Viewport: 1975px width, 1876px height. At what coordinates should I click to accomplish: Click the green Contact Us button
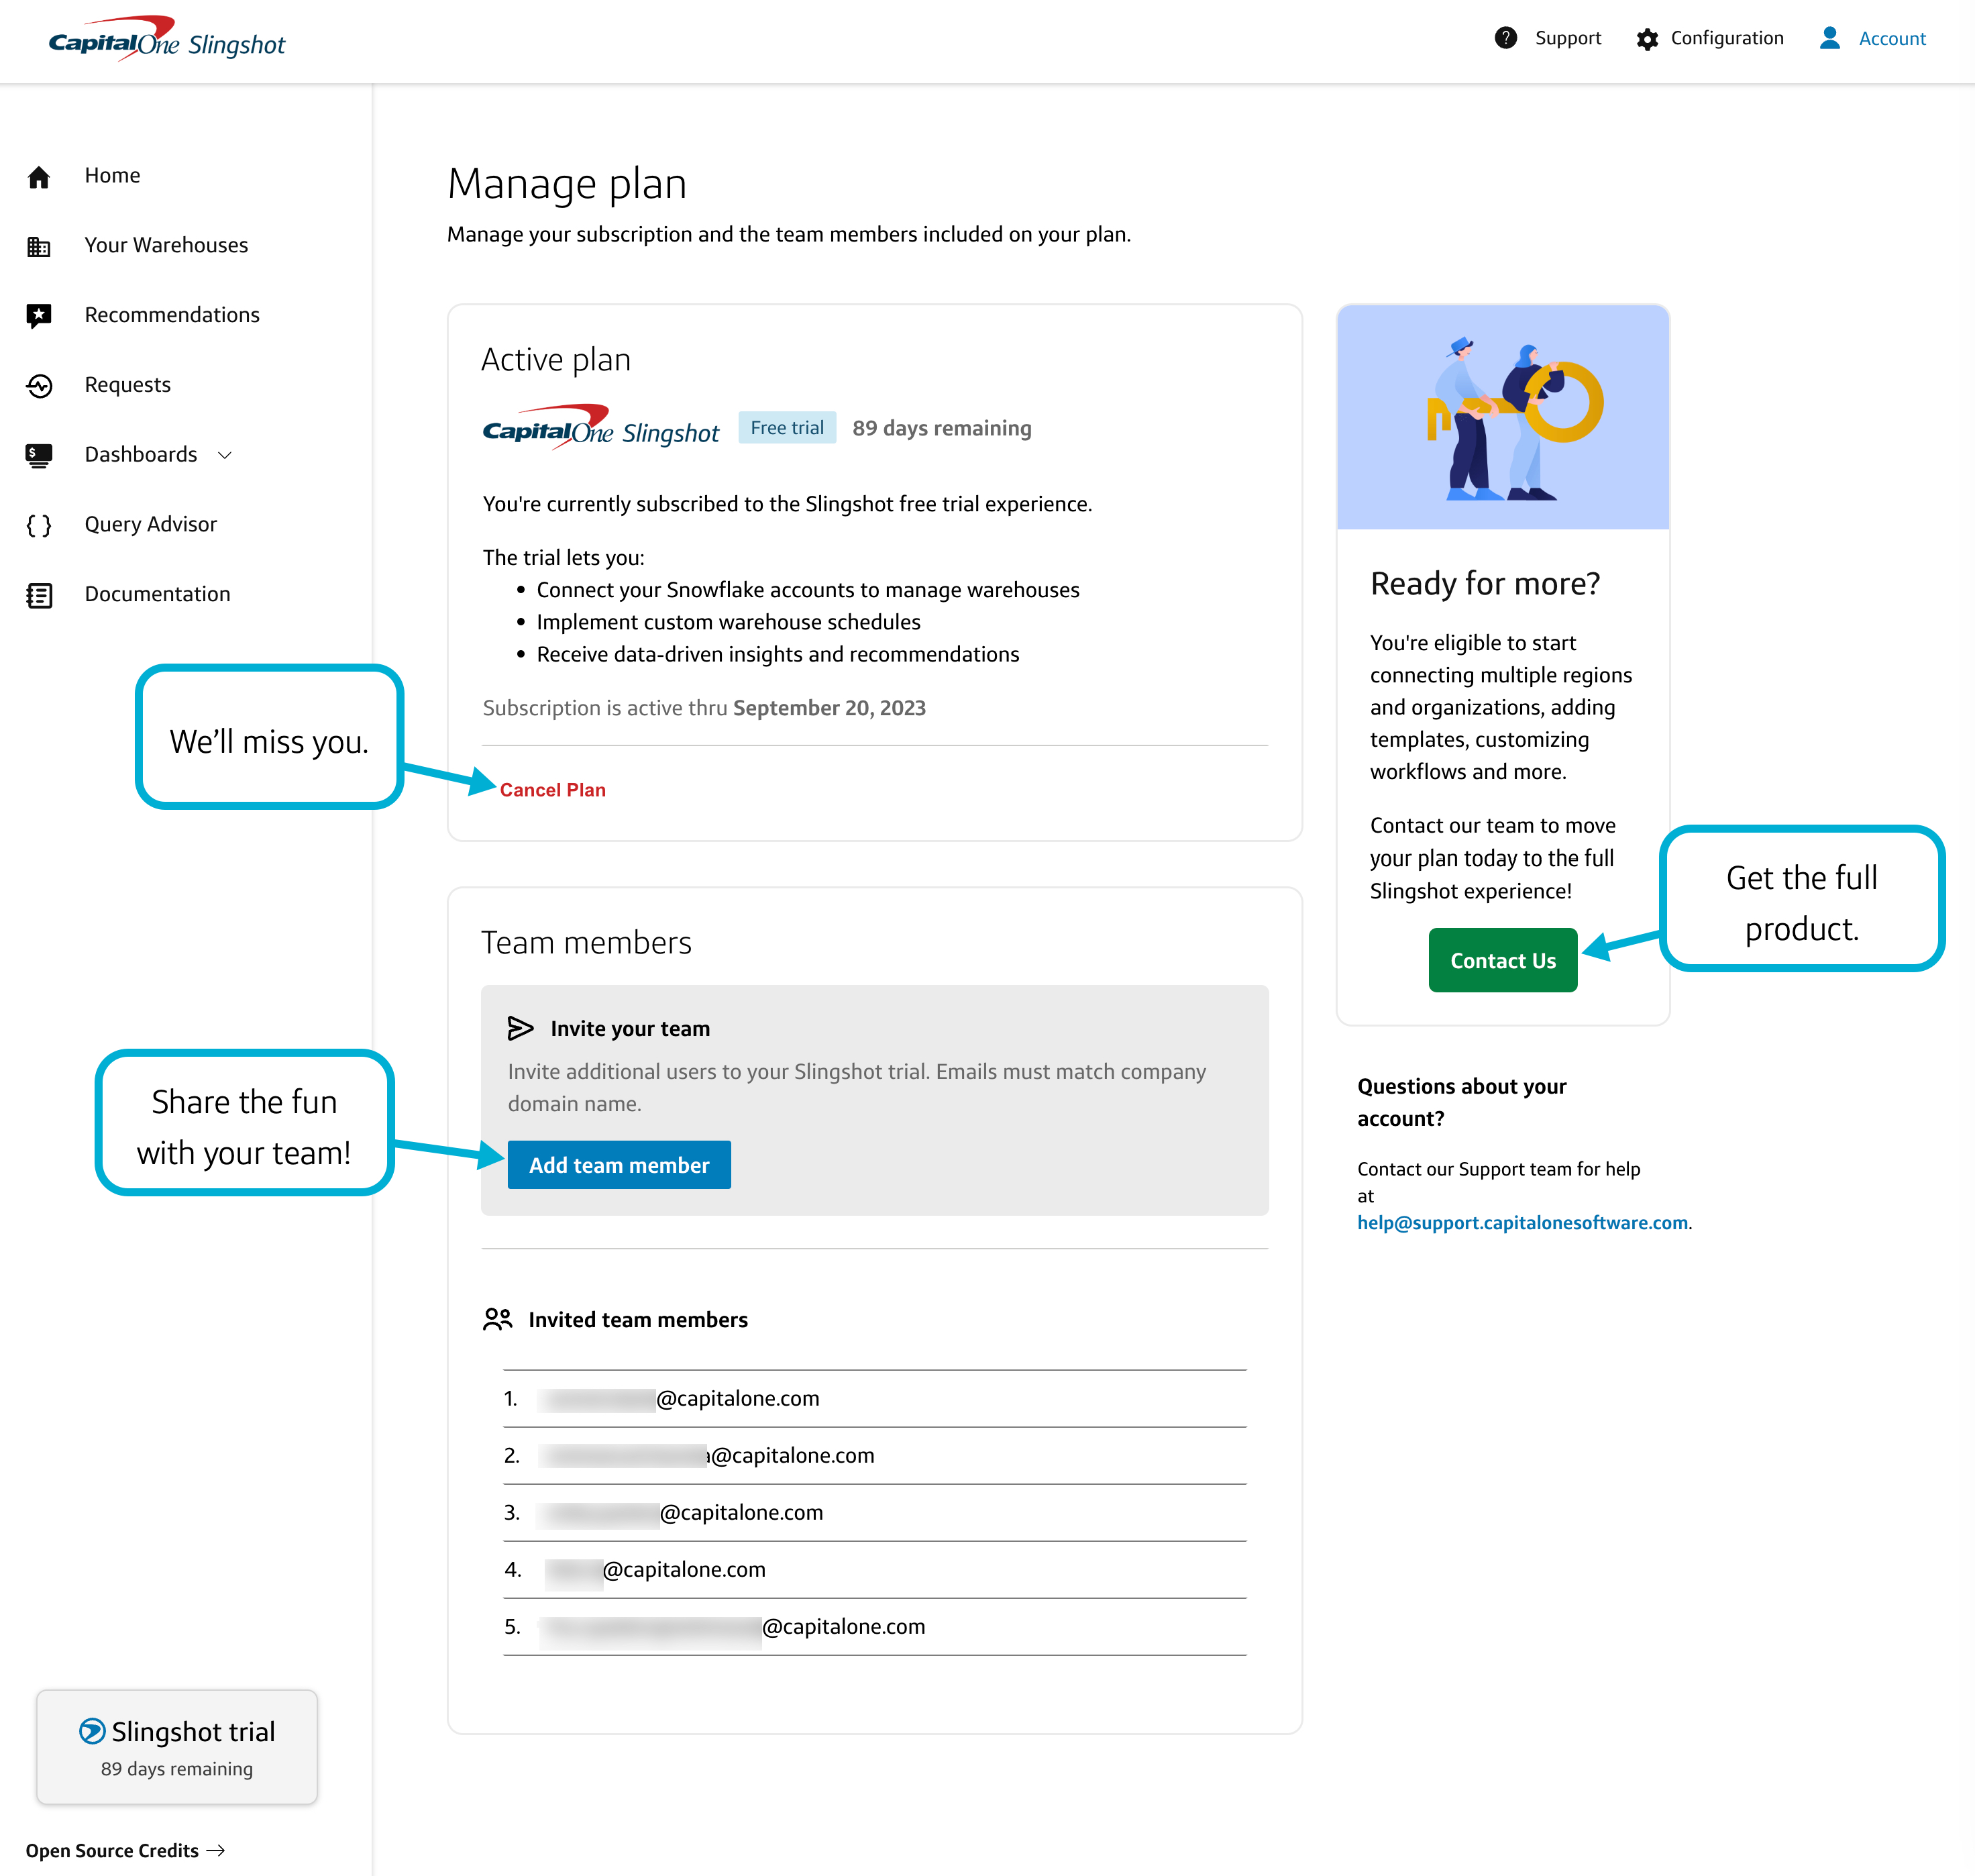coord(1503,960)
